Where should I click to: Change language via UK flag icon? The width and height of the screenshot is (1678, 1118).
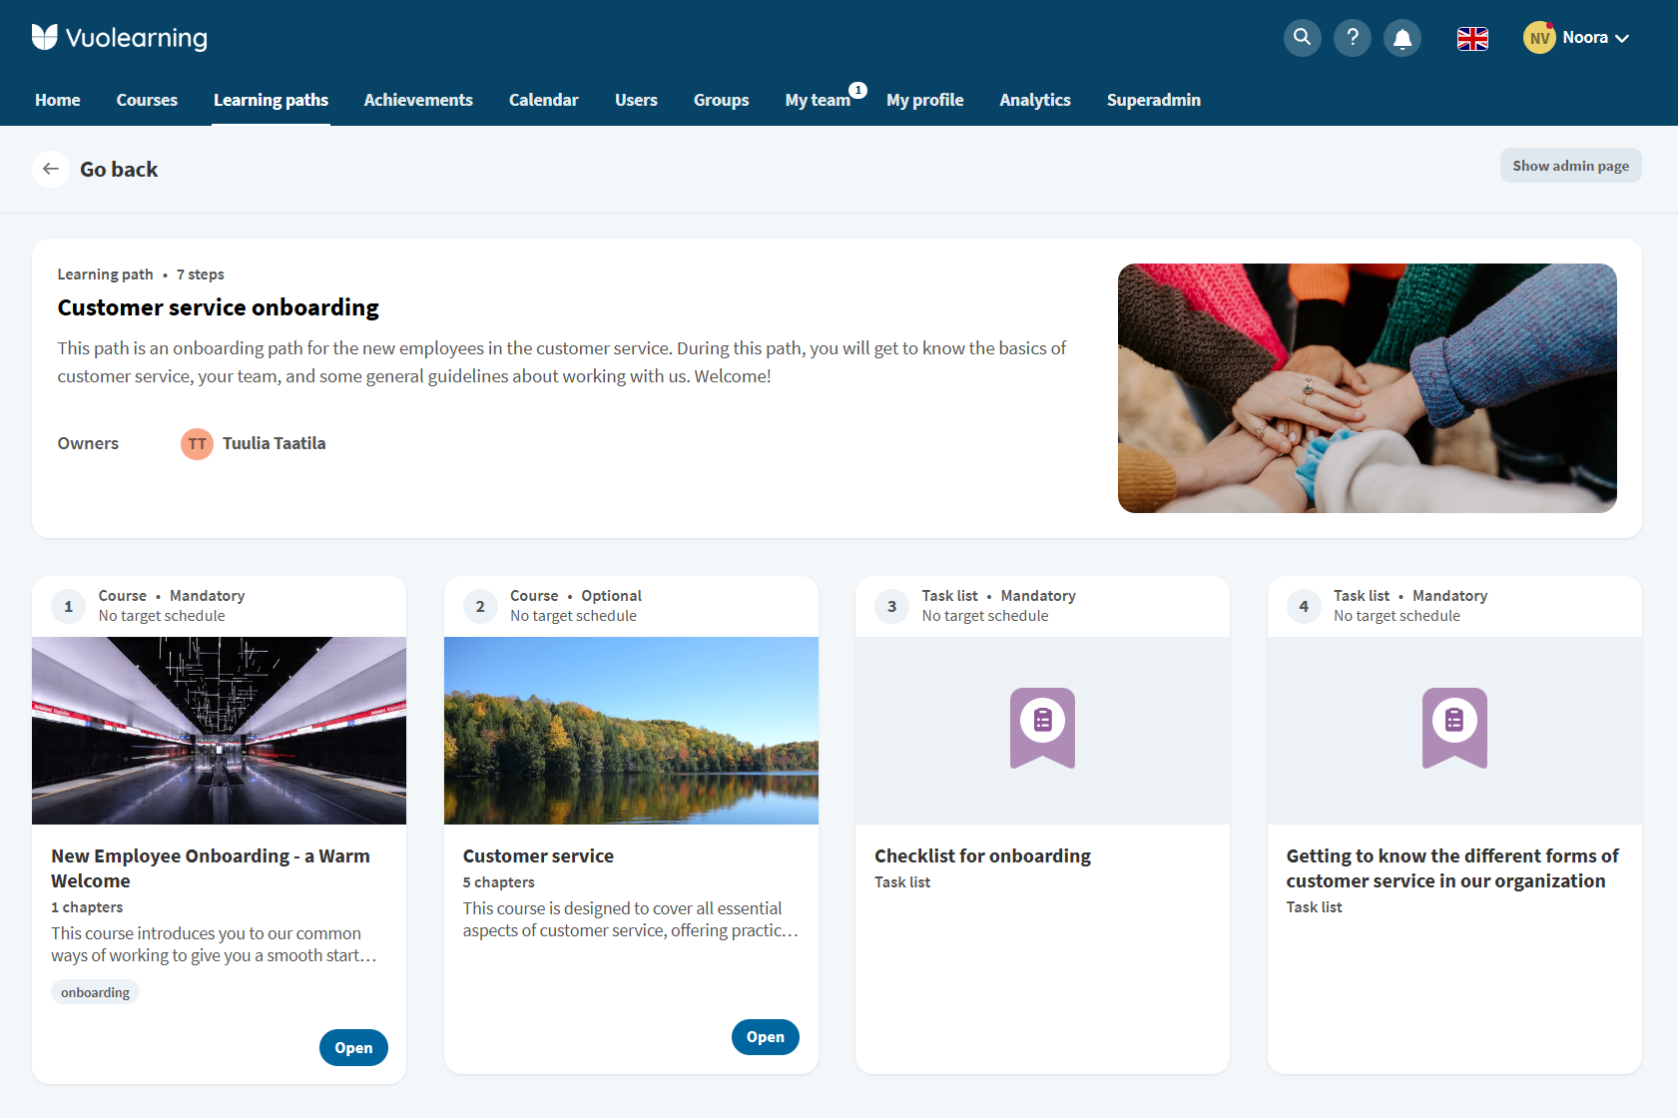pos(1472,38)
